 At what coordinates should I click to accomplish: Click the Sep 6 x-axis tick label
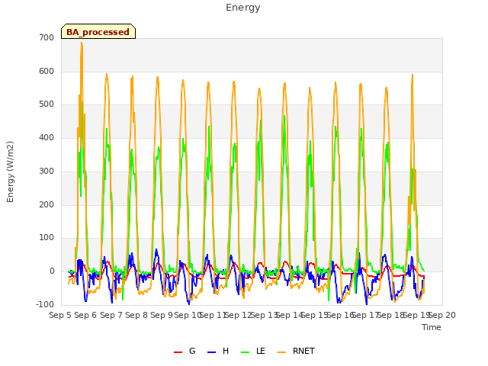click(x=85, y=315)
